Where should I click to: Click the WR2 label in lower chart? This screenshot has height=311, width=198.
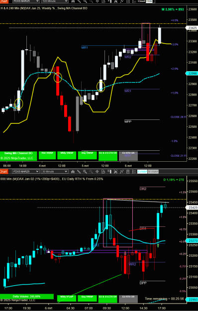click(x=132, y=264)
